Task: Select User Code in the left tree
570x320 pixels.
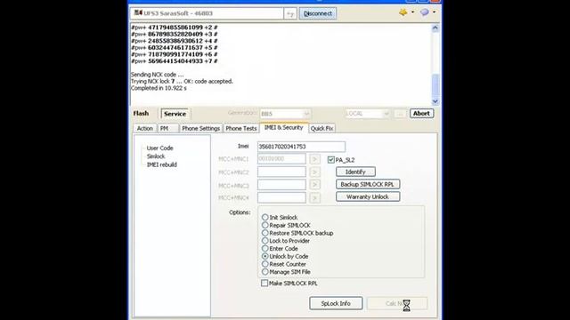Action: [x=159, y=148]
